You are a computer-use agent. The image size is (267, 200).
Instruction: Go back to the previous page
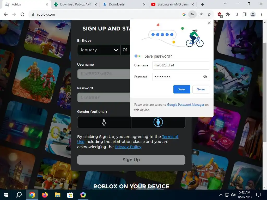pyautogui.click(x=6, y=15)
